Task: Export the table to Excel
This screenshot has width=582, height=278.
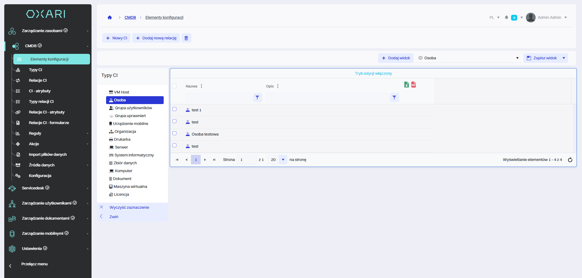Action: tap(406, 85)
